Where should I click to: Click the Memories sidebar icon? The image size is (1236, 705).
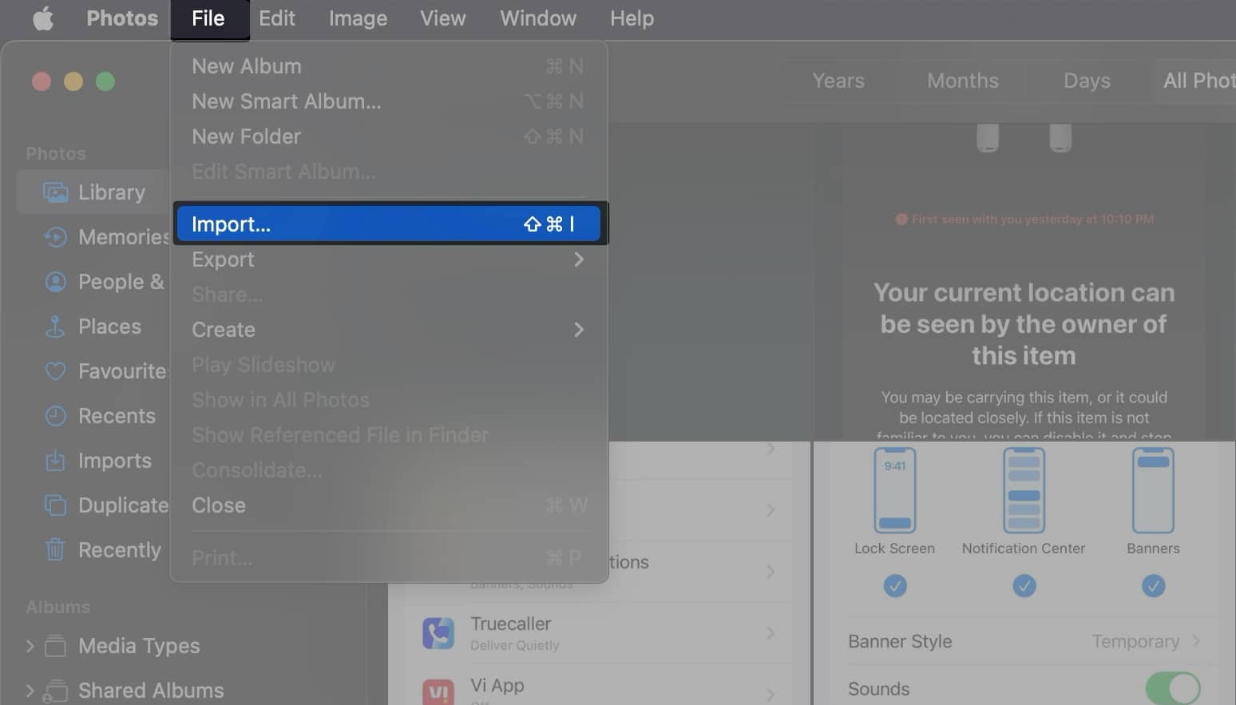[x=55, y=237]
